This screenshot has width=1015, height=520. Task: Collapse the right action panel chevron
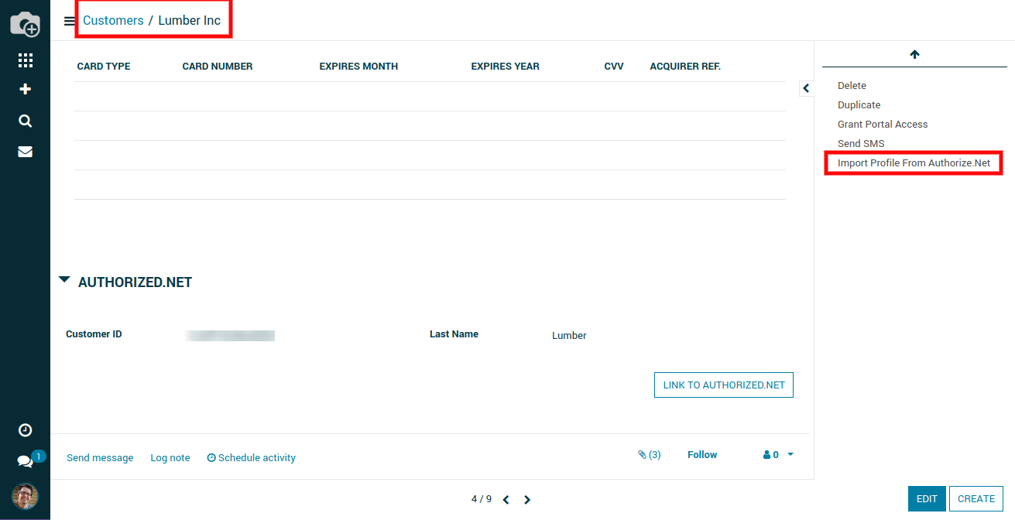coord(806,88)
